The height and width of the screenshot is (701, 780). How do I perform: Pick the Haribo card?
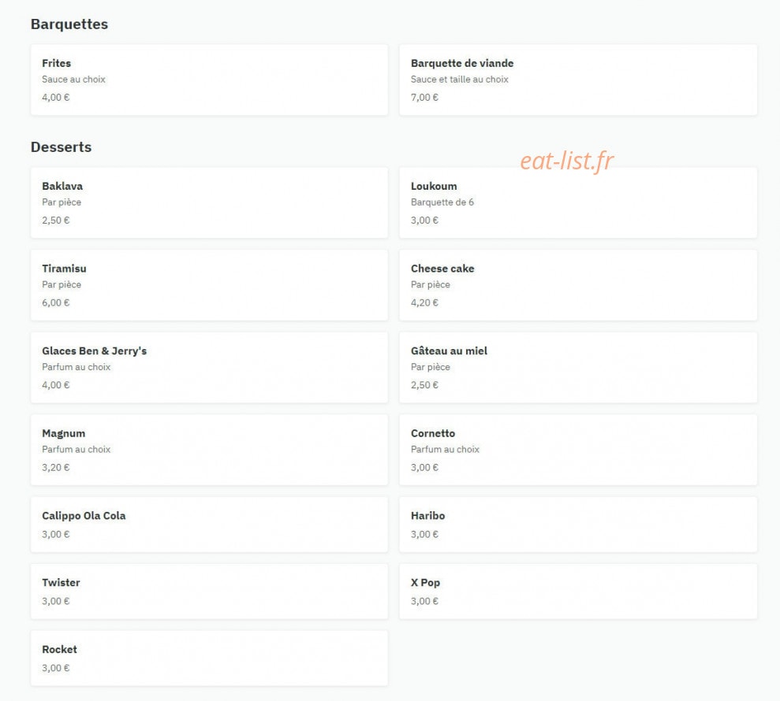[x=578, y=525]
